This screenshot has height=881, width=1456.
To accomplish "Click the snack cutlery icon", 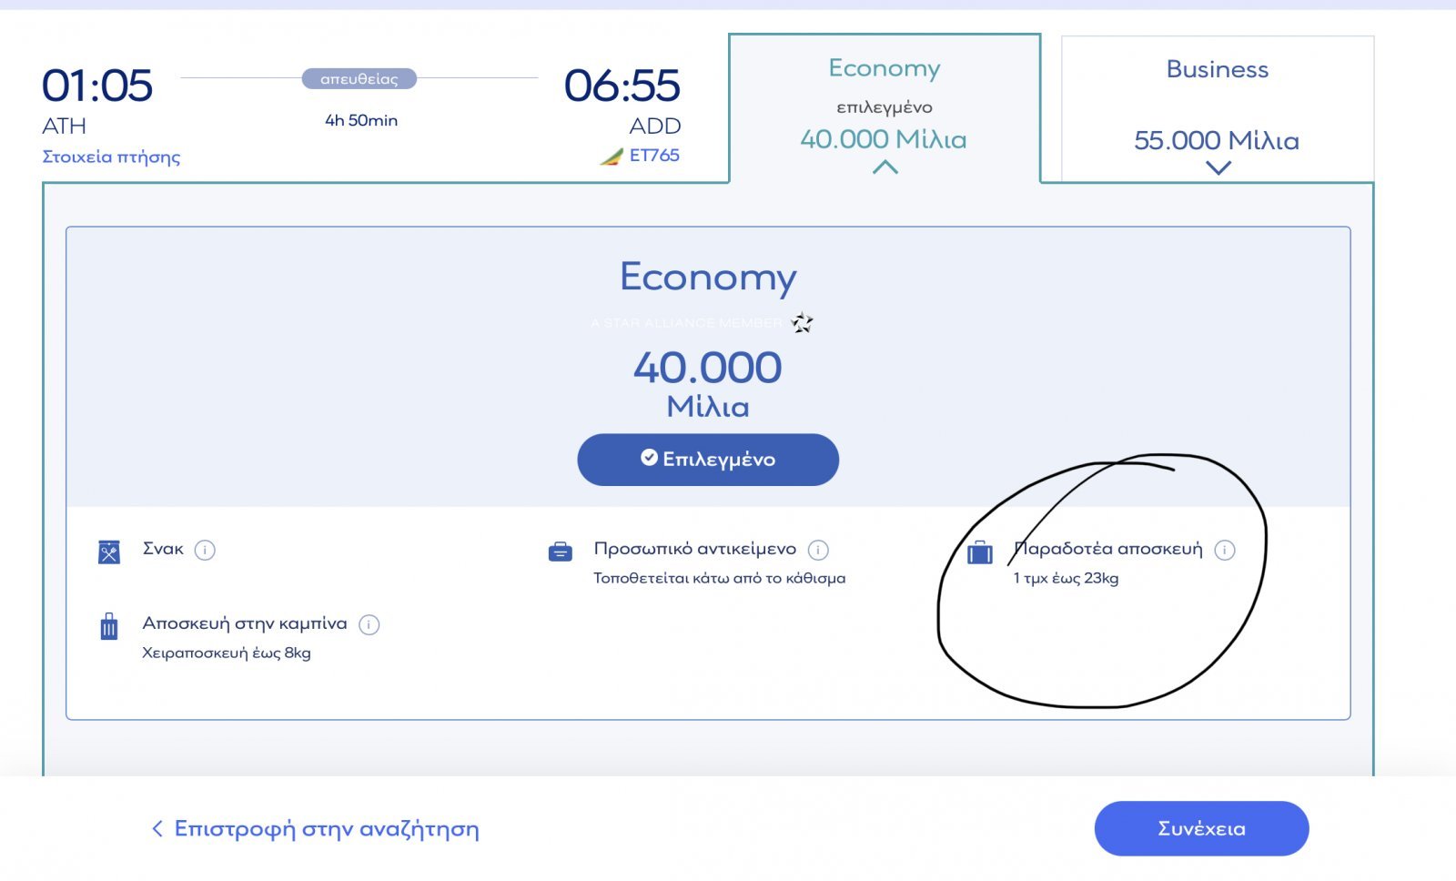I will (x=109, y=552).
